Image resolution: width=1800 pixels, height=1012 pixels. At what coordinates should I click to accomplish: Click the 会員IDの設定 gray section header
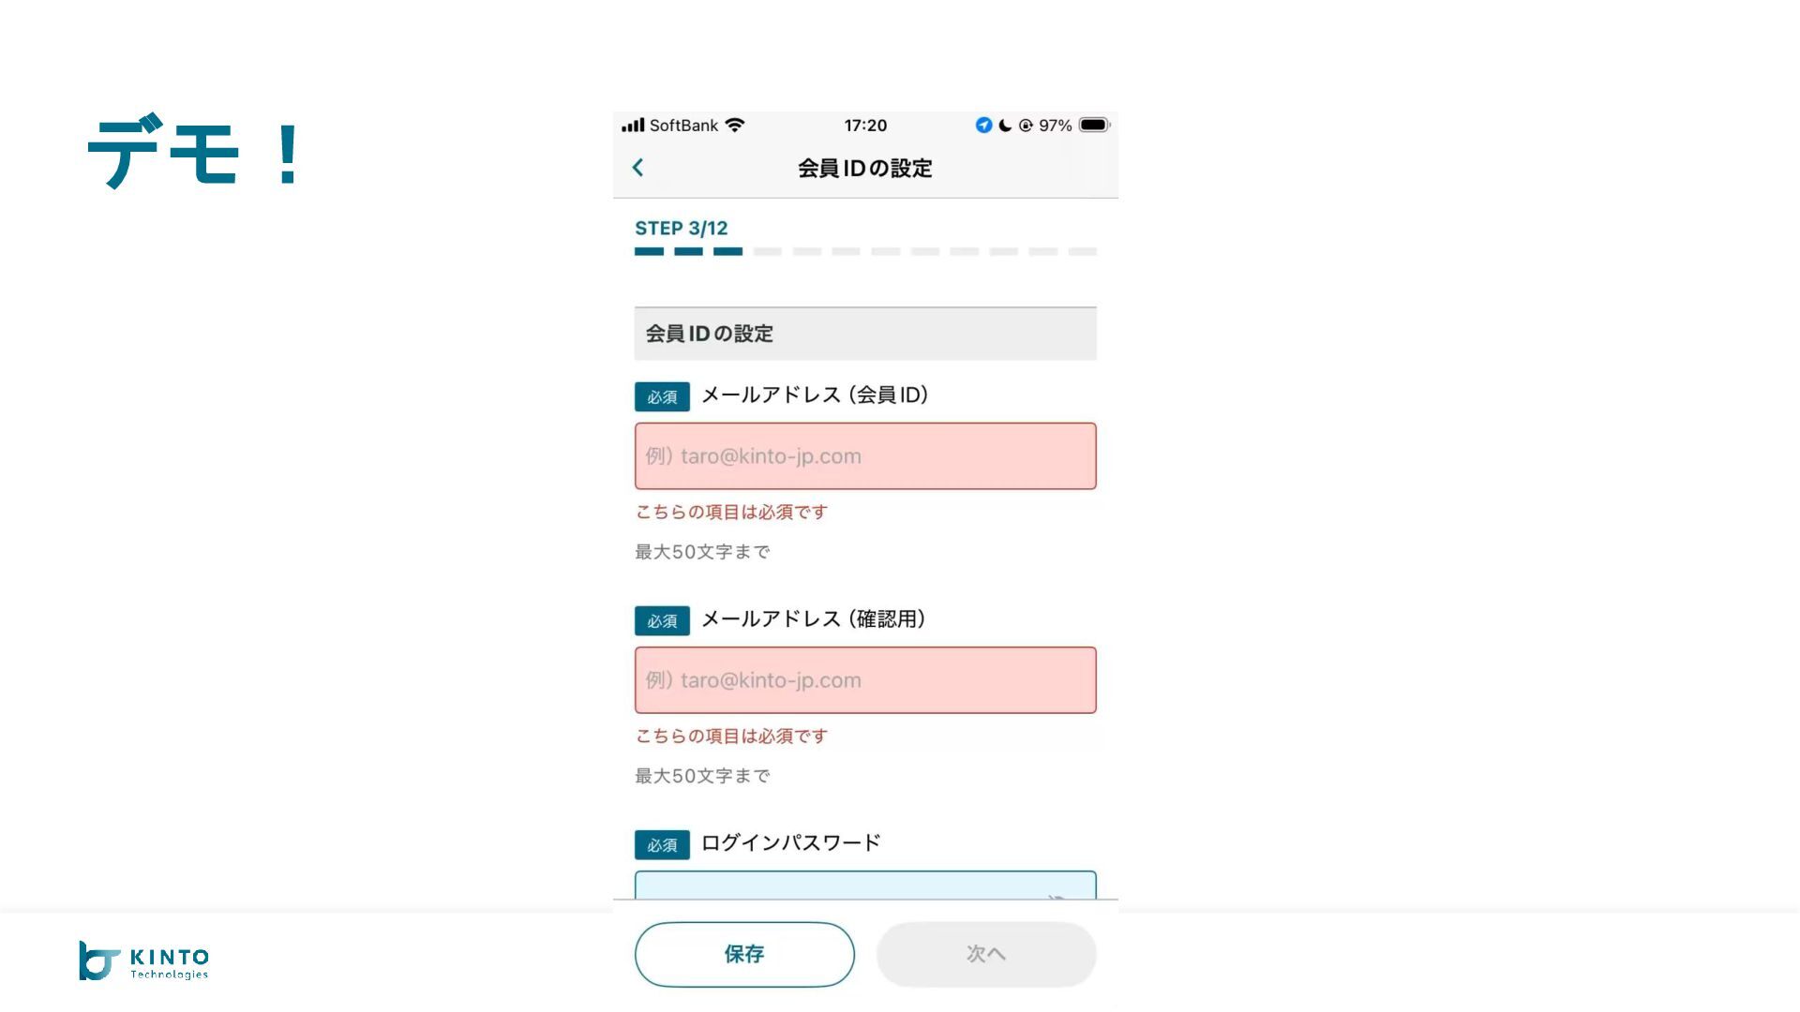tap(865, 334)
